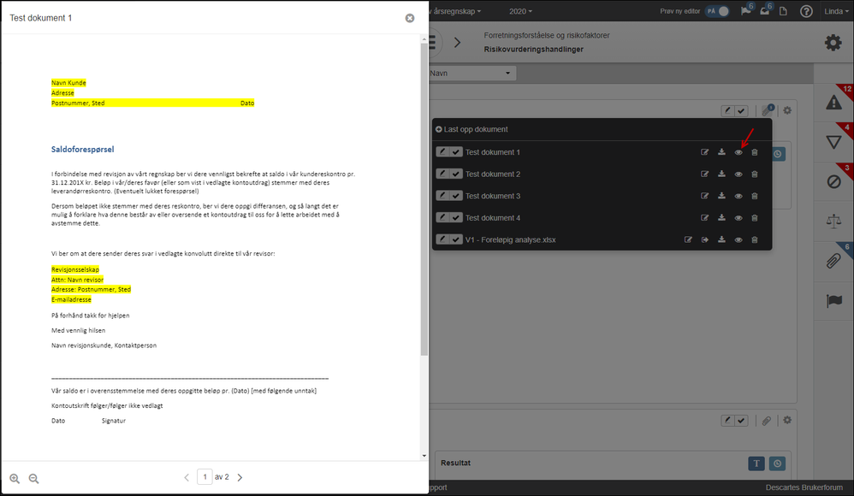Viewport: 854px width, 496px height.
Task: Click the clock button beside Resultat
Action: [x=777, y=464]
